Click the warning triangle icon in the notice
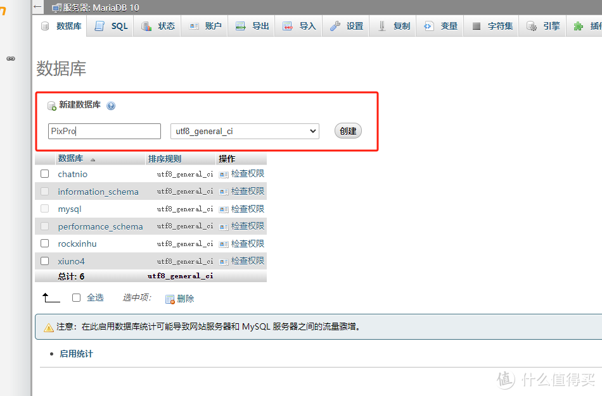 tap(49, 328)
